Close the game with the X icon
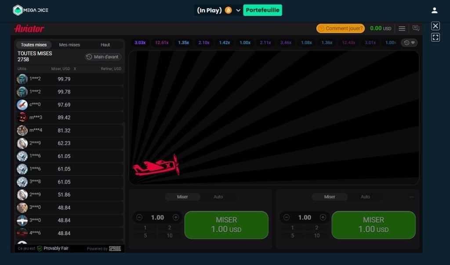 pyautogui.click(x=435, y=26)
